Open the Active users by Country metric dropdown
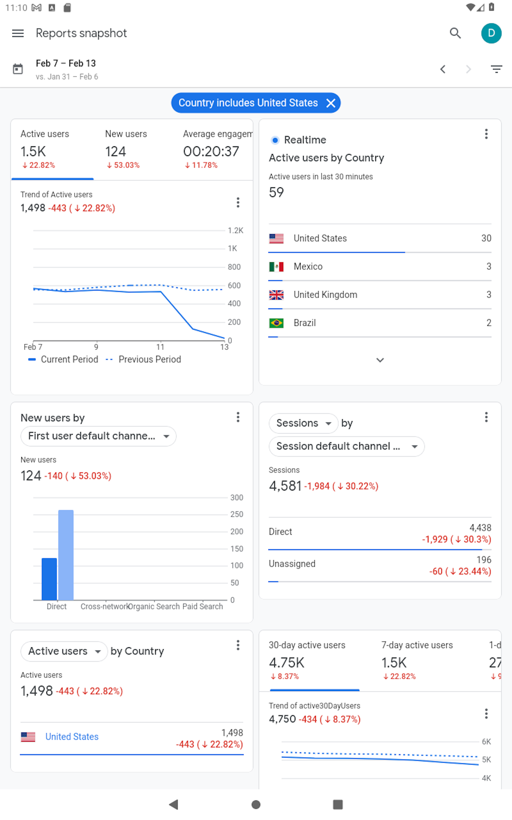Image resolution: width=512 pixels, height=820 pixels. tap(64, 651)
